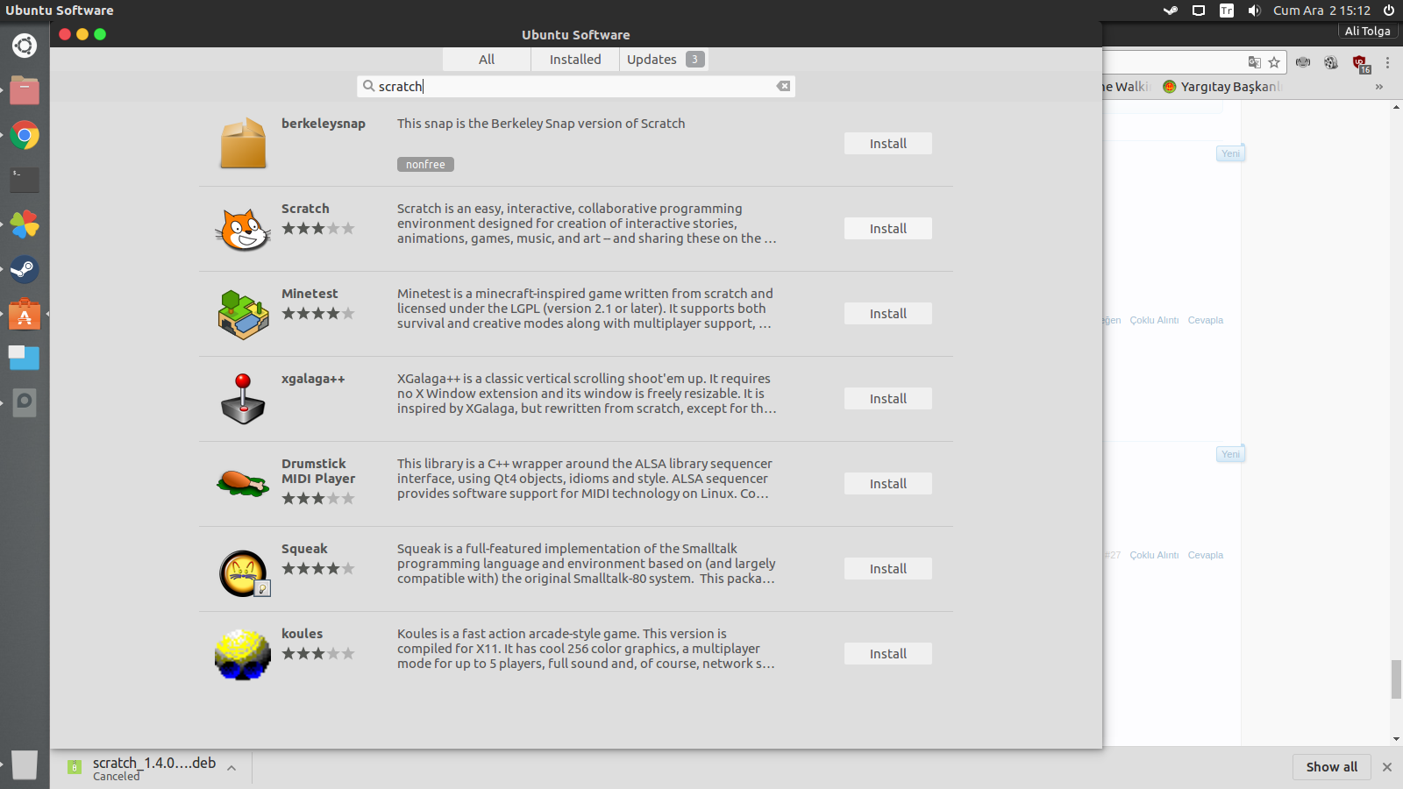Click the lower Cevapla link in Chrome

tap(1206, 555)
